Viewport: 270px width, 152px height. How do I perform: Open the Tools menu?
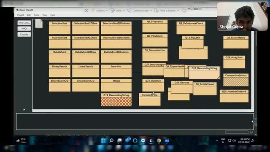37,15
